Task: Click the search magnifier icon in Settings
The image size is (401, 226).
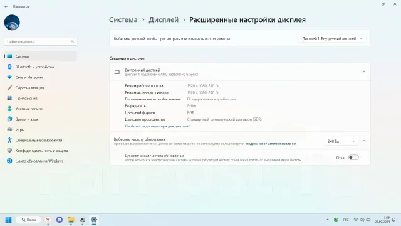Action: pos(73,41)
